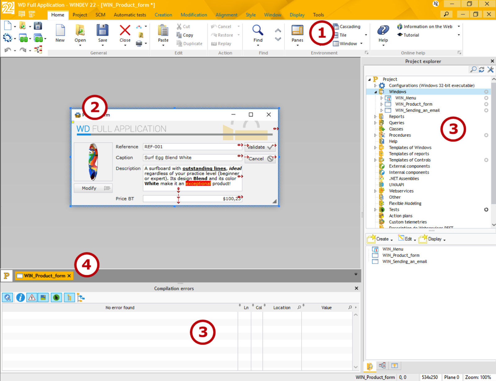Screen dimensions: 496x381
Task: Click the Modify button under the surfboard image
Action: (93, 188)
